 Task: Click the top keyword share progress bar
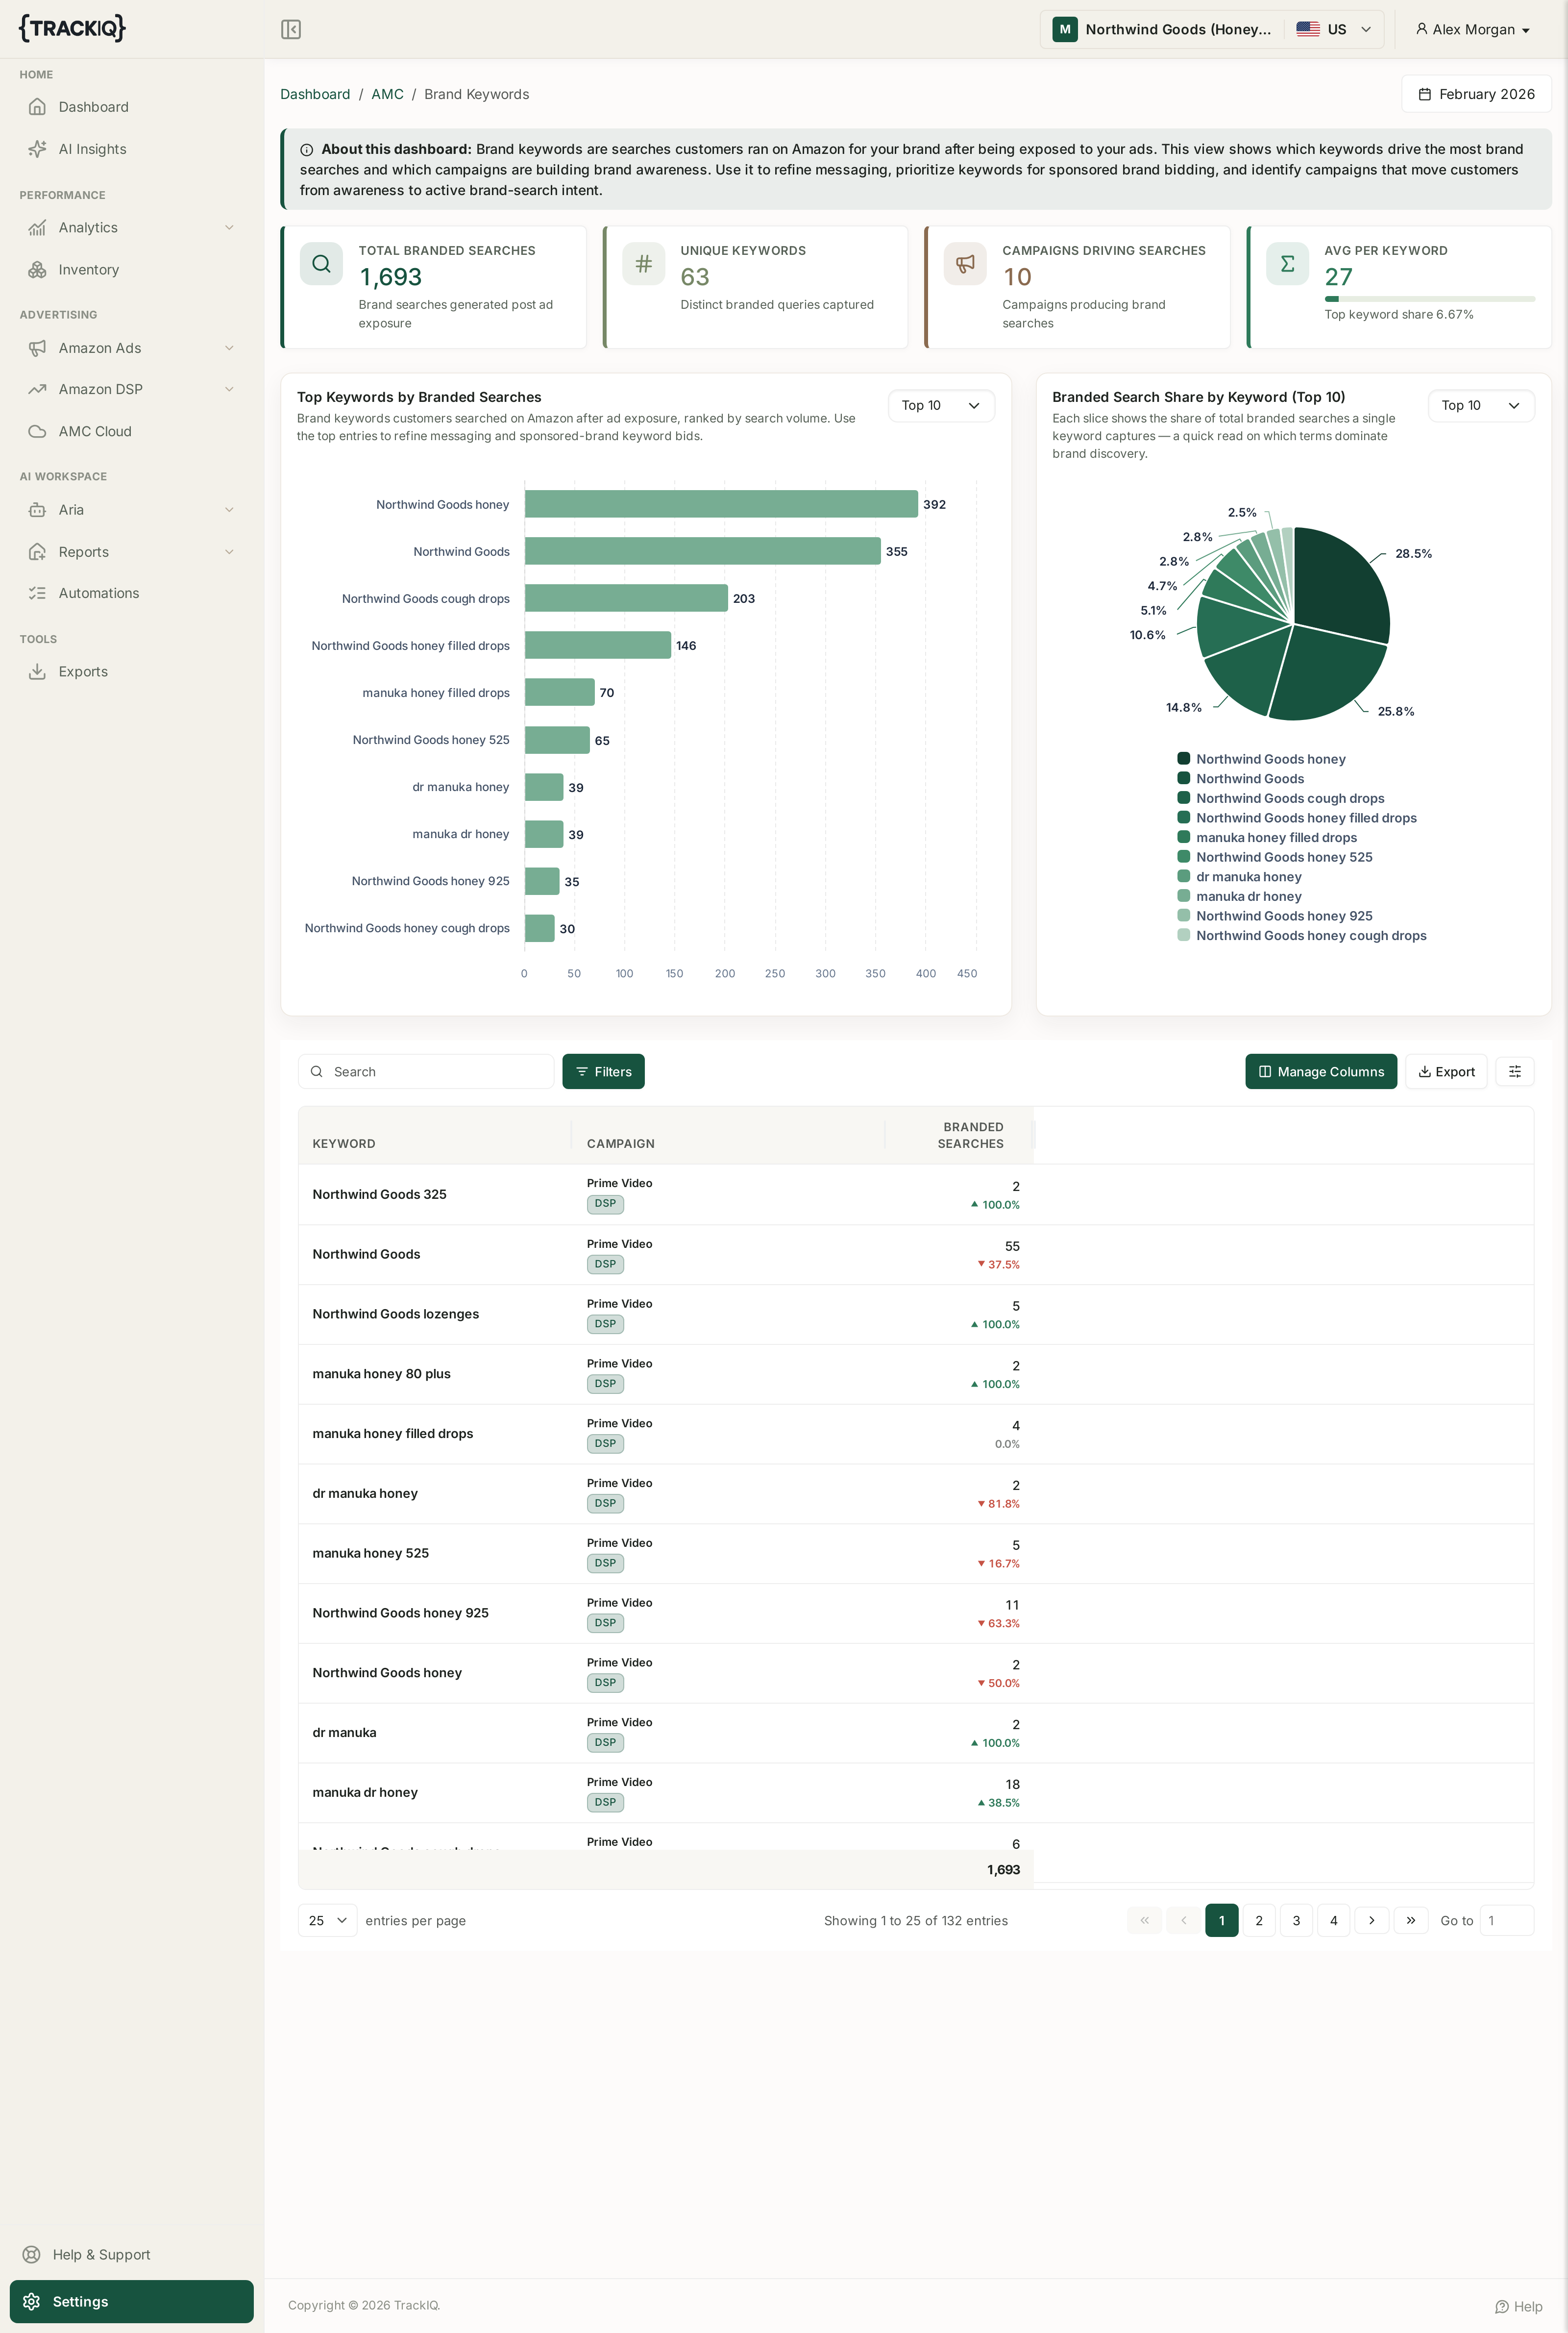pos(1429,299)
